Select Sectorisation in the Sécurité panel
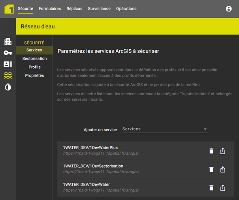This screenshot has width=239, height=200. click(x=34, y=58)
